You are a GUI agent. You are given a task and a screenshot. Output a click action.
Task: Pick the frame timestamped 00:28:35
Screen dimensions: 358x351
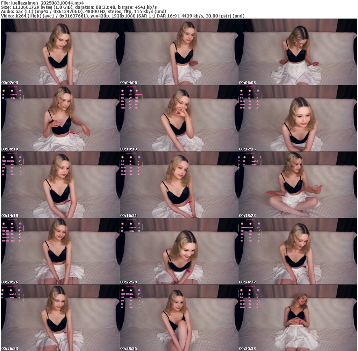point(179,318)
